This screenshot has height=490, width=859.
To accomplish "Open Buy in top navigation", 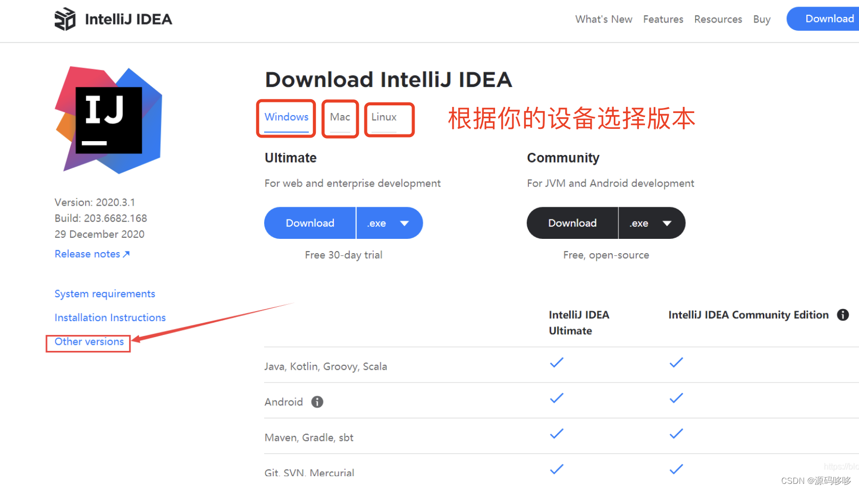I will pos(762,19).
